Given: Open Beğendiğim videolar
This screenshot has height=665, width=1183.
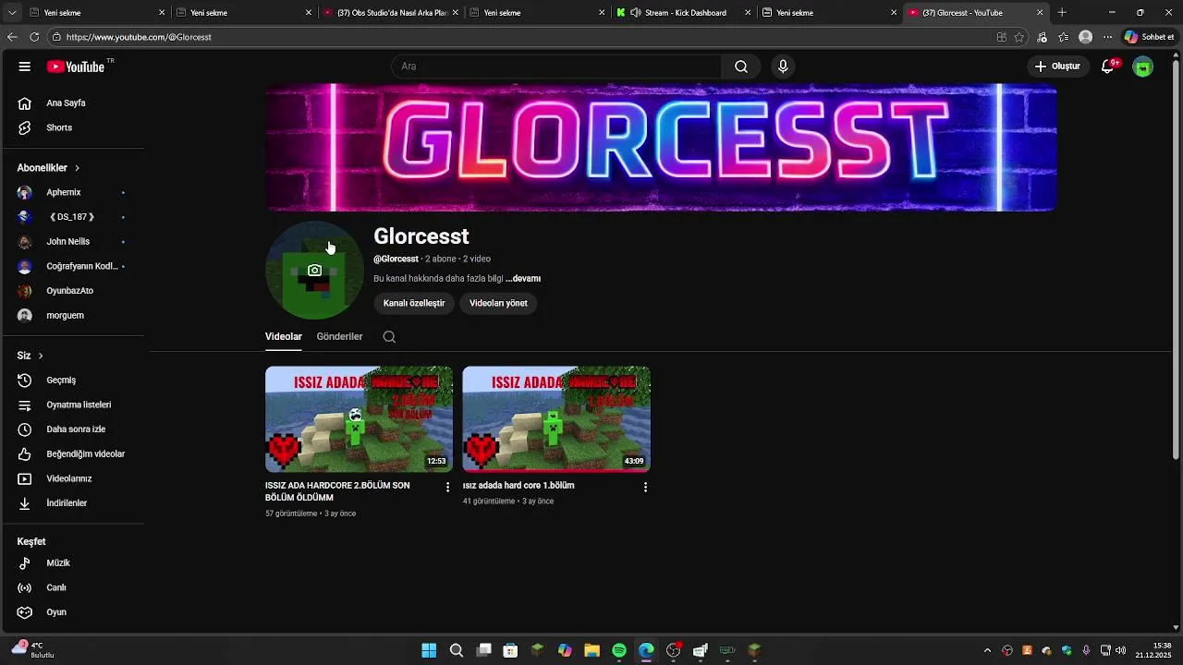Looking at the screenshot, I should click(x=72, y=454).
